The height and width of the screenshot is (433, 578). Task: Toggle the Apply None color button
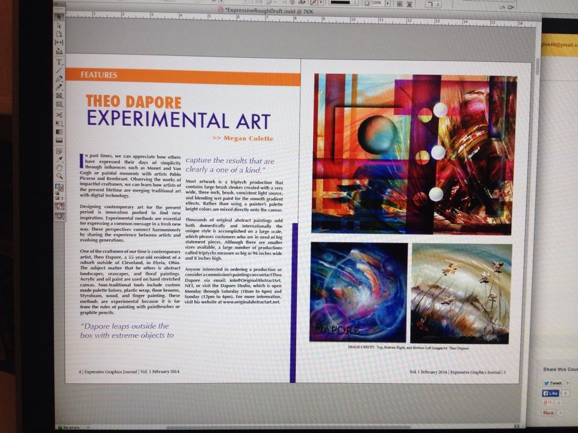coord(60,206)
